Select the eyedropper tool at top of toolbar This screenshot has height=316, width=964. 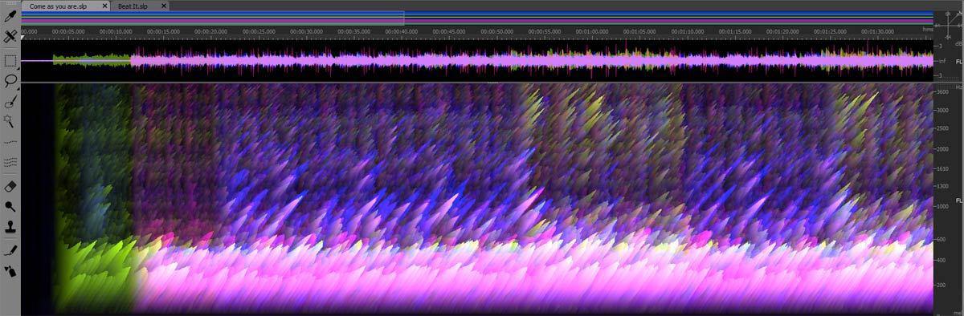[x=10, y=16]
